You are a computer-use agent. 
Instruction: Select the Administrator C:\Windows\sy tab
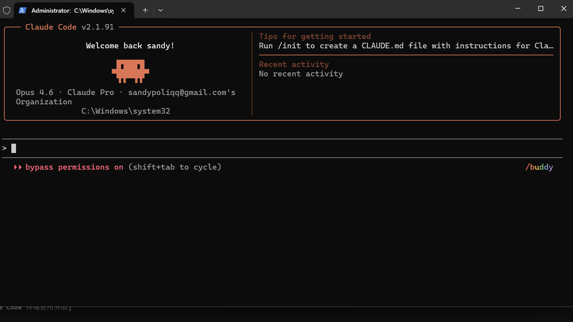pyautogui.click(x=74, y=10)
